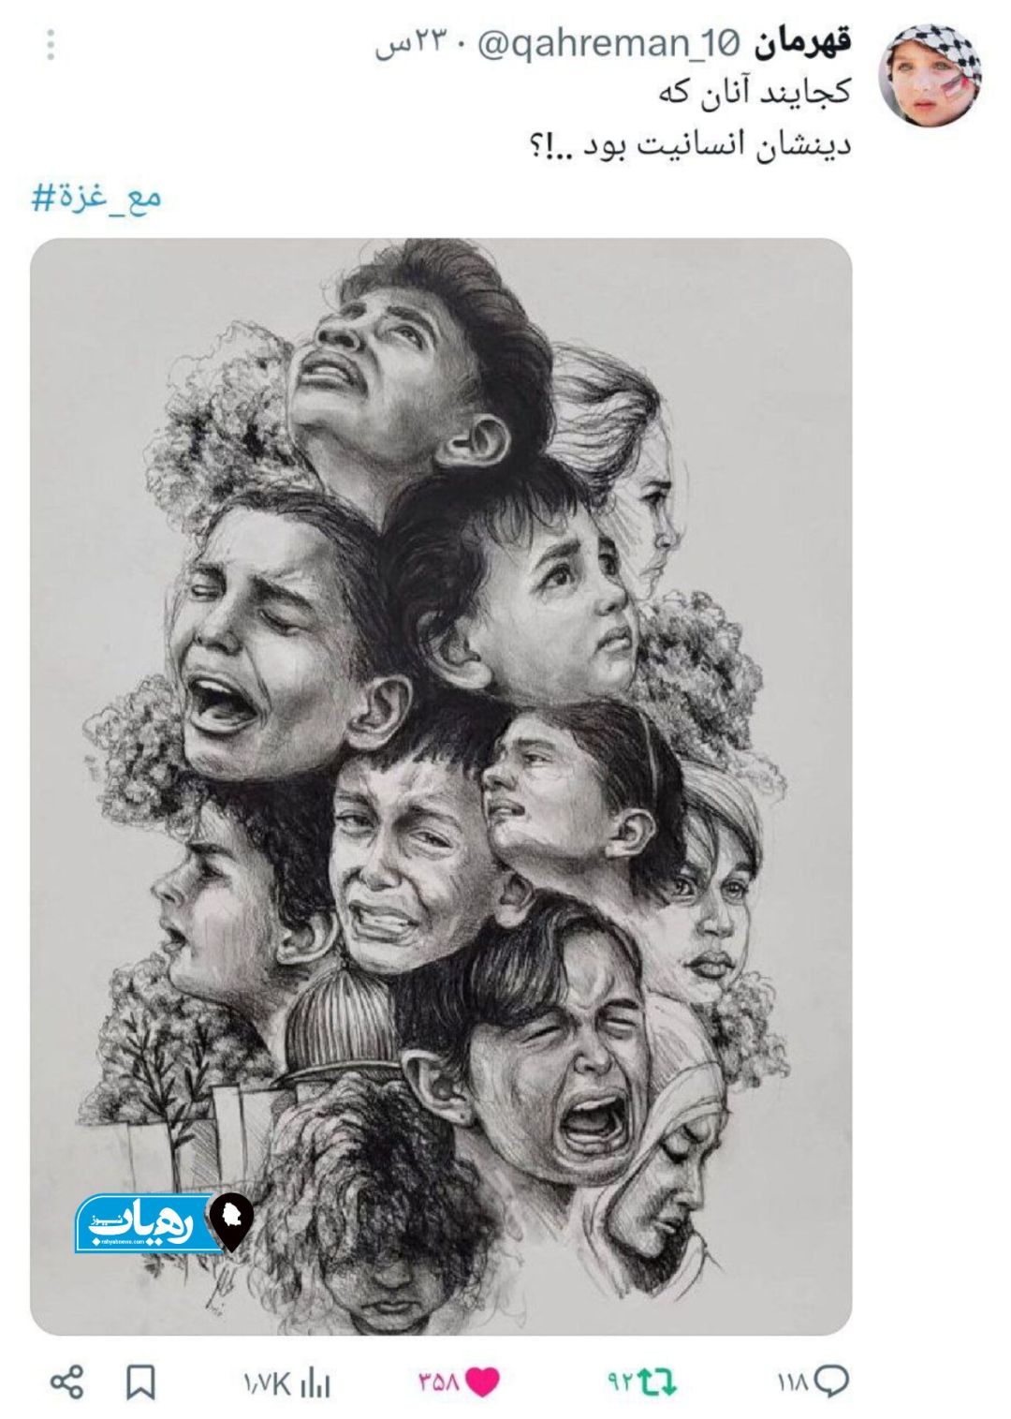The height and width of the screenshot is (1419, 1011).
Task: Click the 1.7K views count
Action: click(x=269, y=1383)
